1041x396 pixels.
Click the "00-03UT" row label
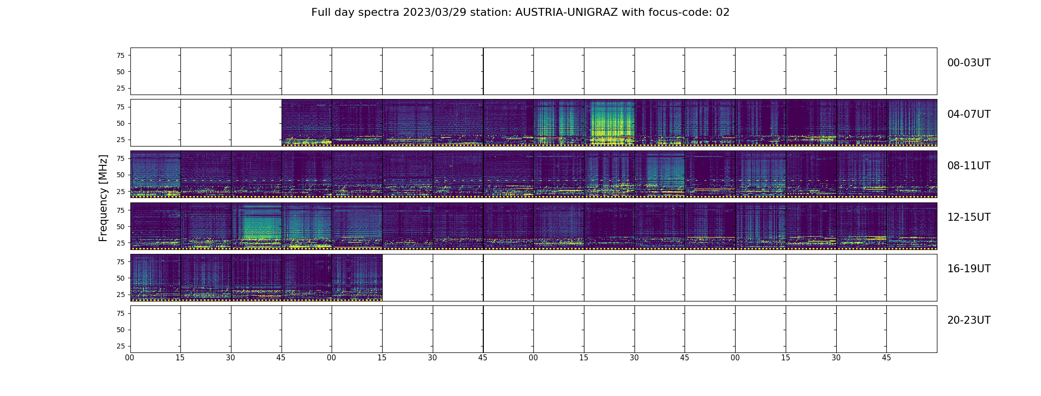[969, 63]
